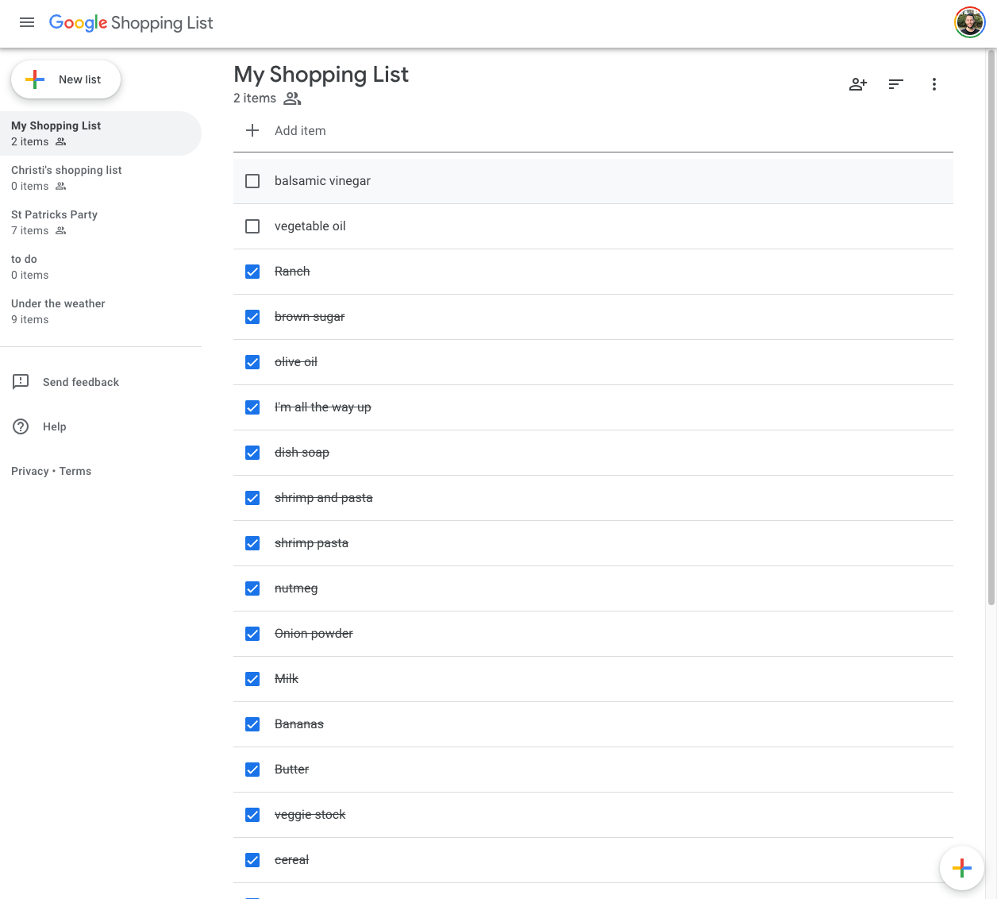Uncheck the Milk checkbox
This screenshot has width=997, height=899.
click(252, 679)
